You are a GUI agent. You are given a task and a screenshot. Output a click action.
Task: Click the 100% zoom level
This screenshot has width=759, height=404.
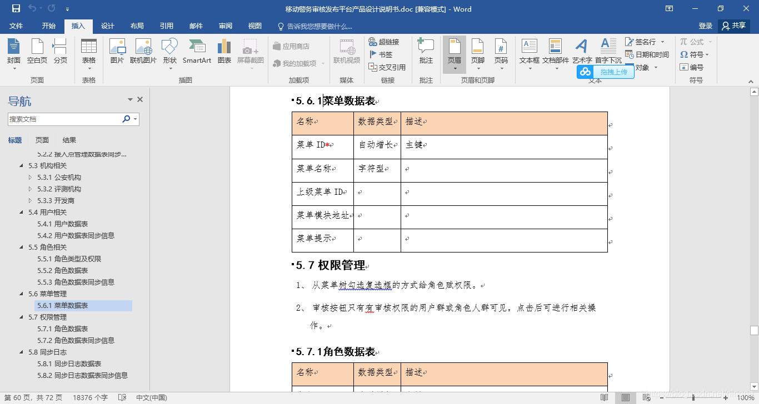[x=746, y=397]
